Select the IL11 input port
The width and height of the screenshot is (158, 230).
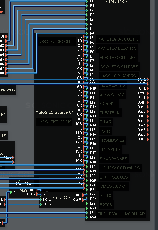(87, 93)
